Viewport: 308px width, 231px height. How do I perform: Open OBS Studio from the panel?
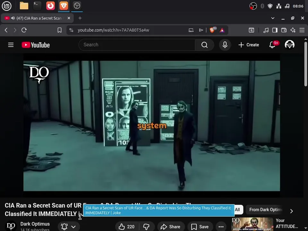point(77,6)
